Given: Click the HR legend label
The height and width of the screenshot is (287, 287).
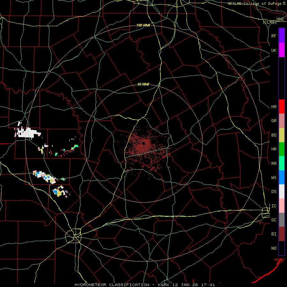Looking at the screenshot, I should [x=274, y=149].
